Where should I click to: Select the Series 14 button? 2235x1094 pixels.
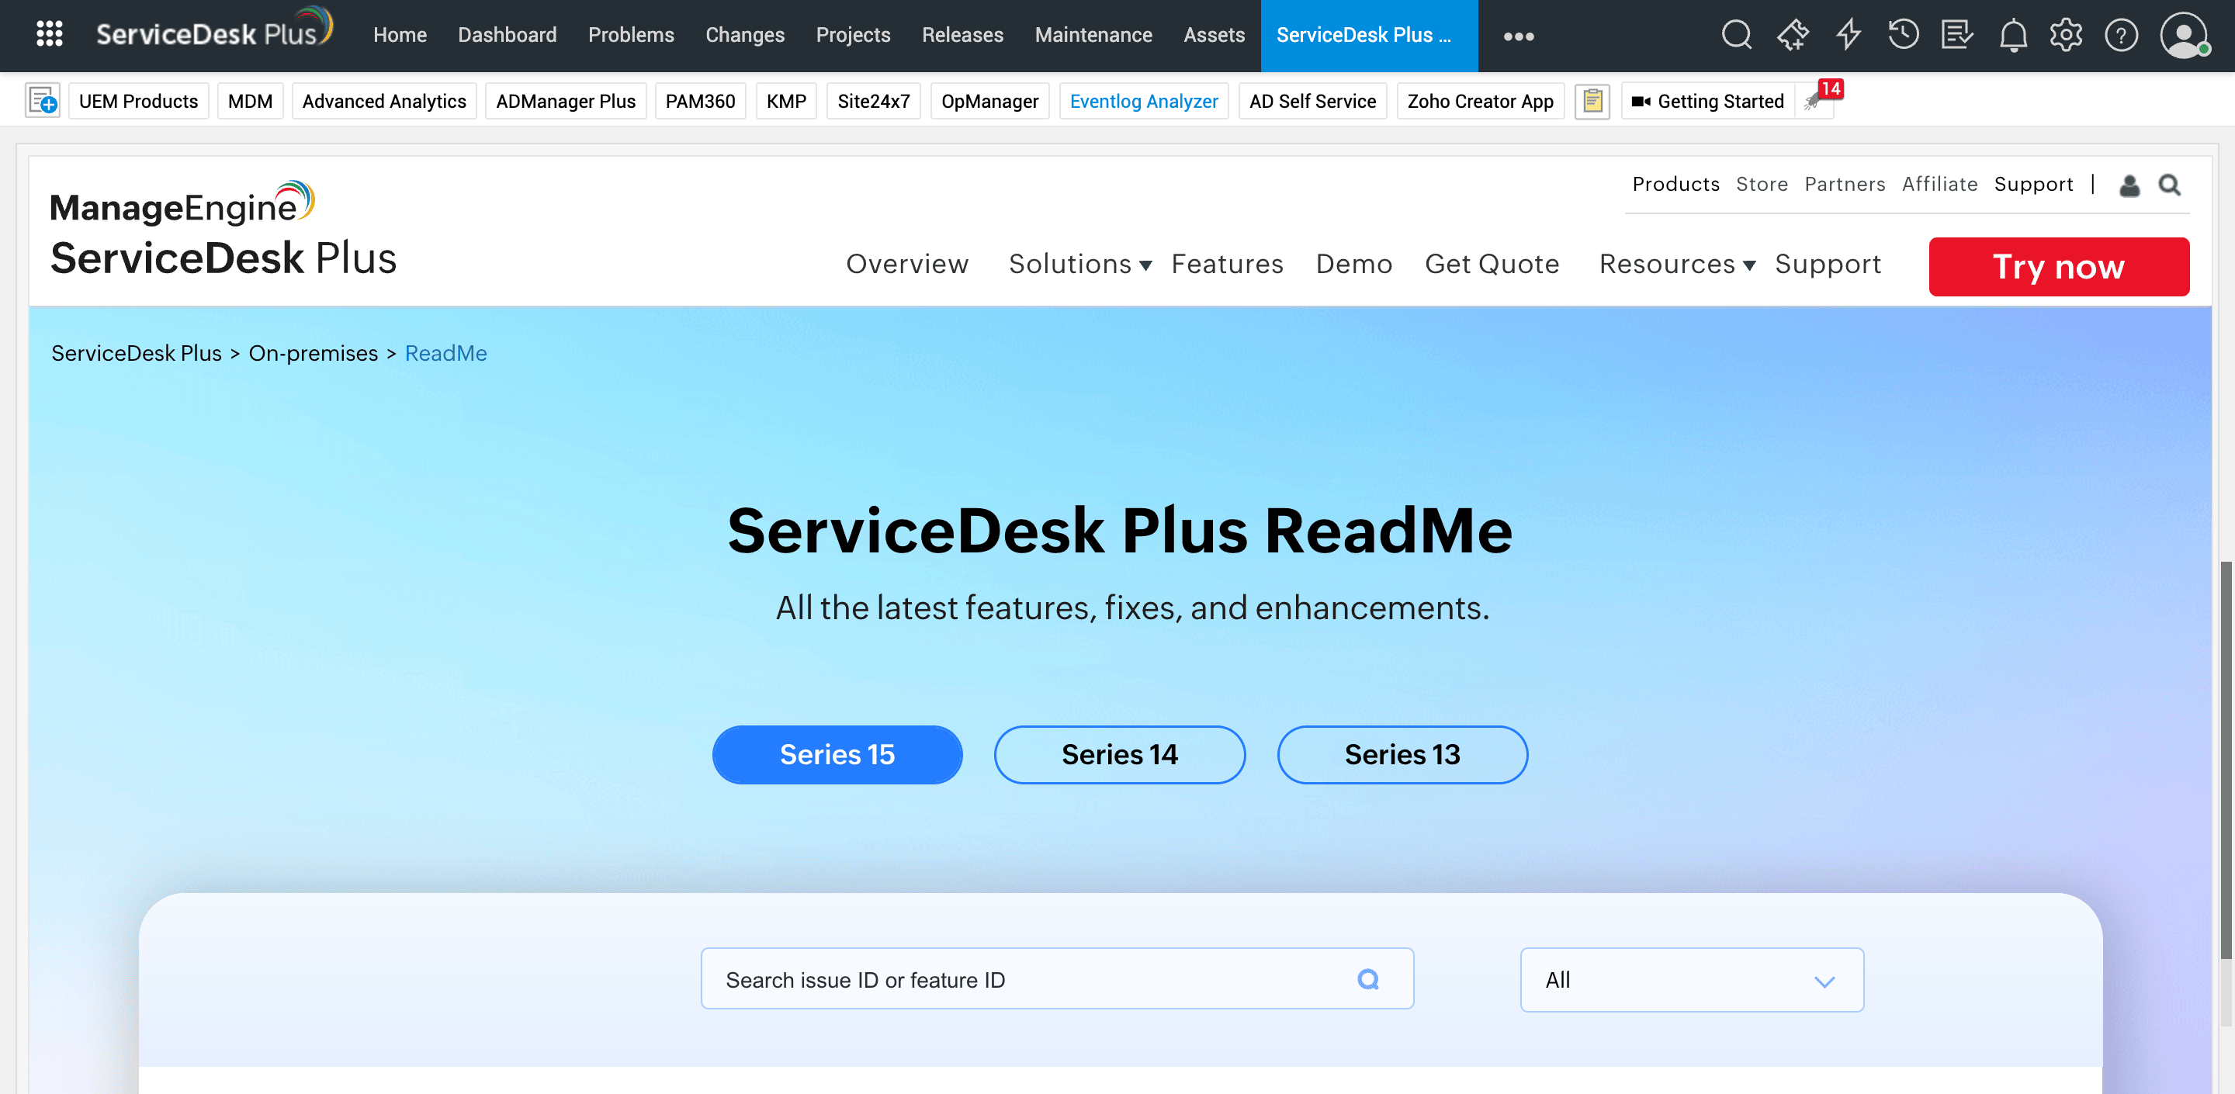point(1119,754)
